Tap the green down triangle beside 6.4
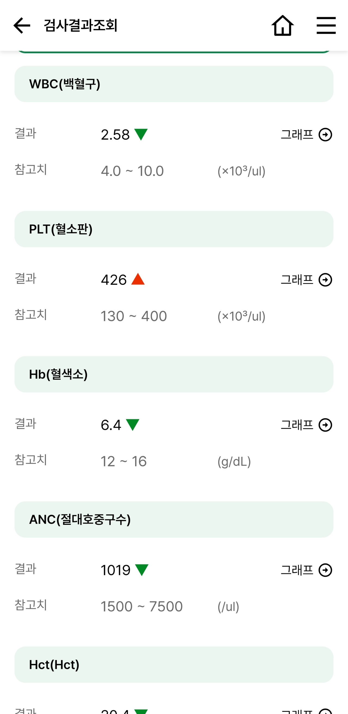348x714 pixels. pos(133,425)
